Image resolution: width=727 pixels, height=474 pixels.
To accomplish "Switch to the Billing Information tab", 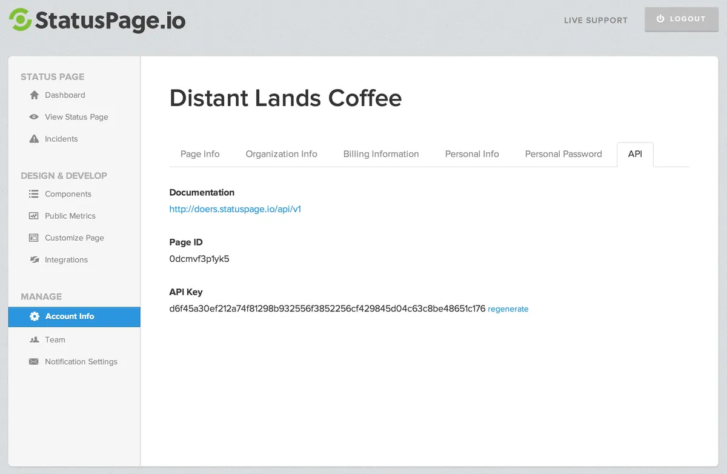I will pyautogui.click(x=381, y=154).
